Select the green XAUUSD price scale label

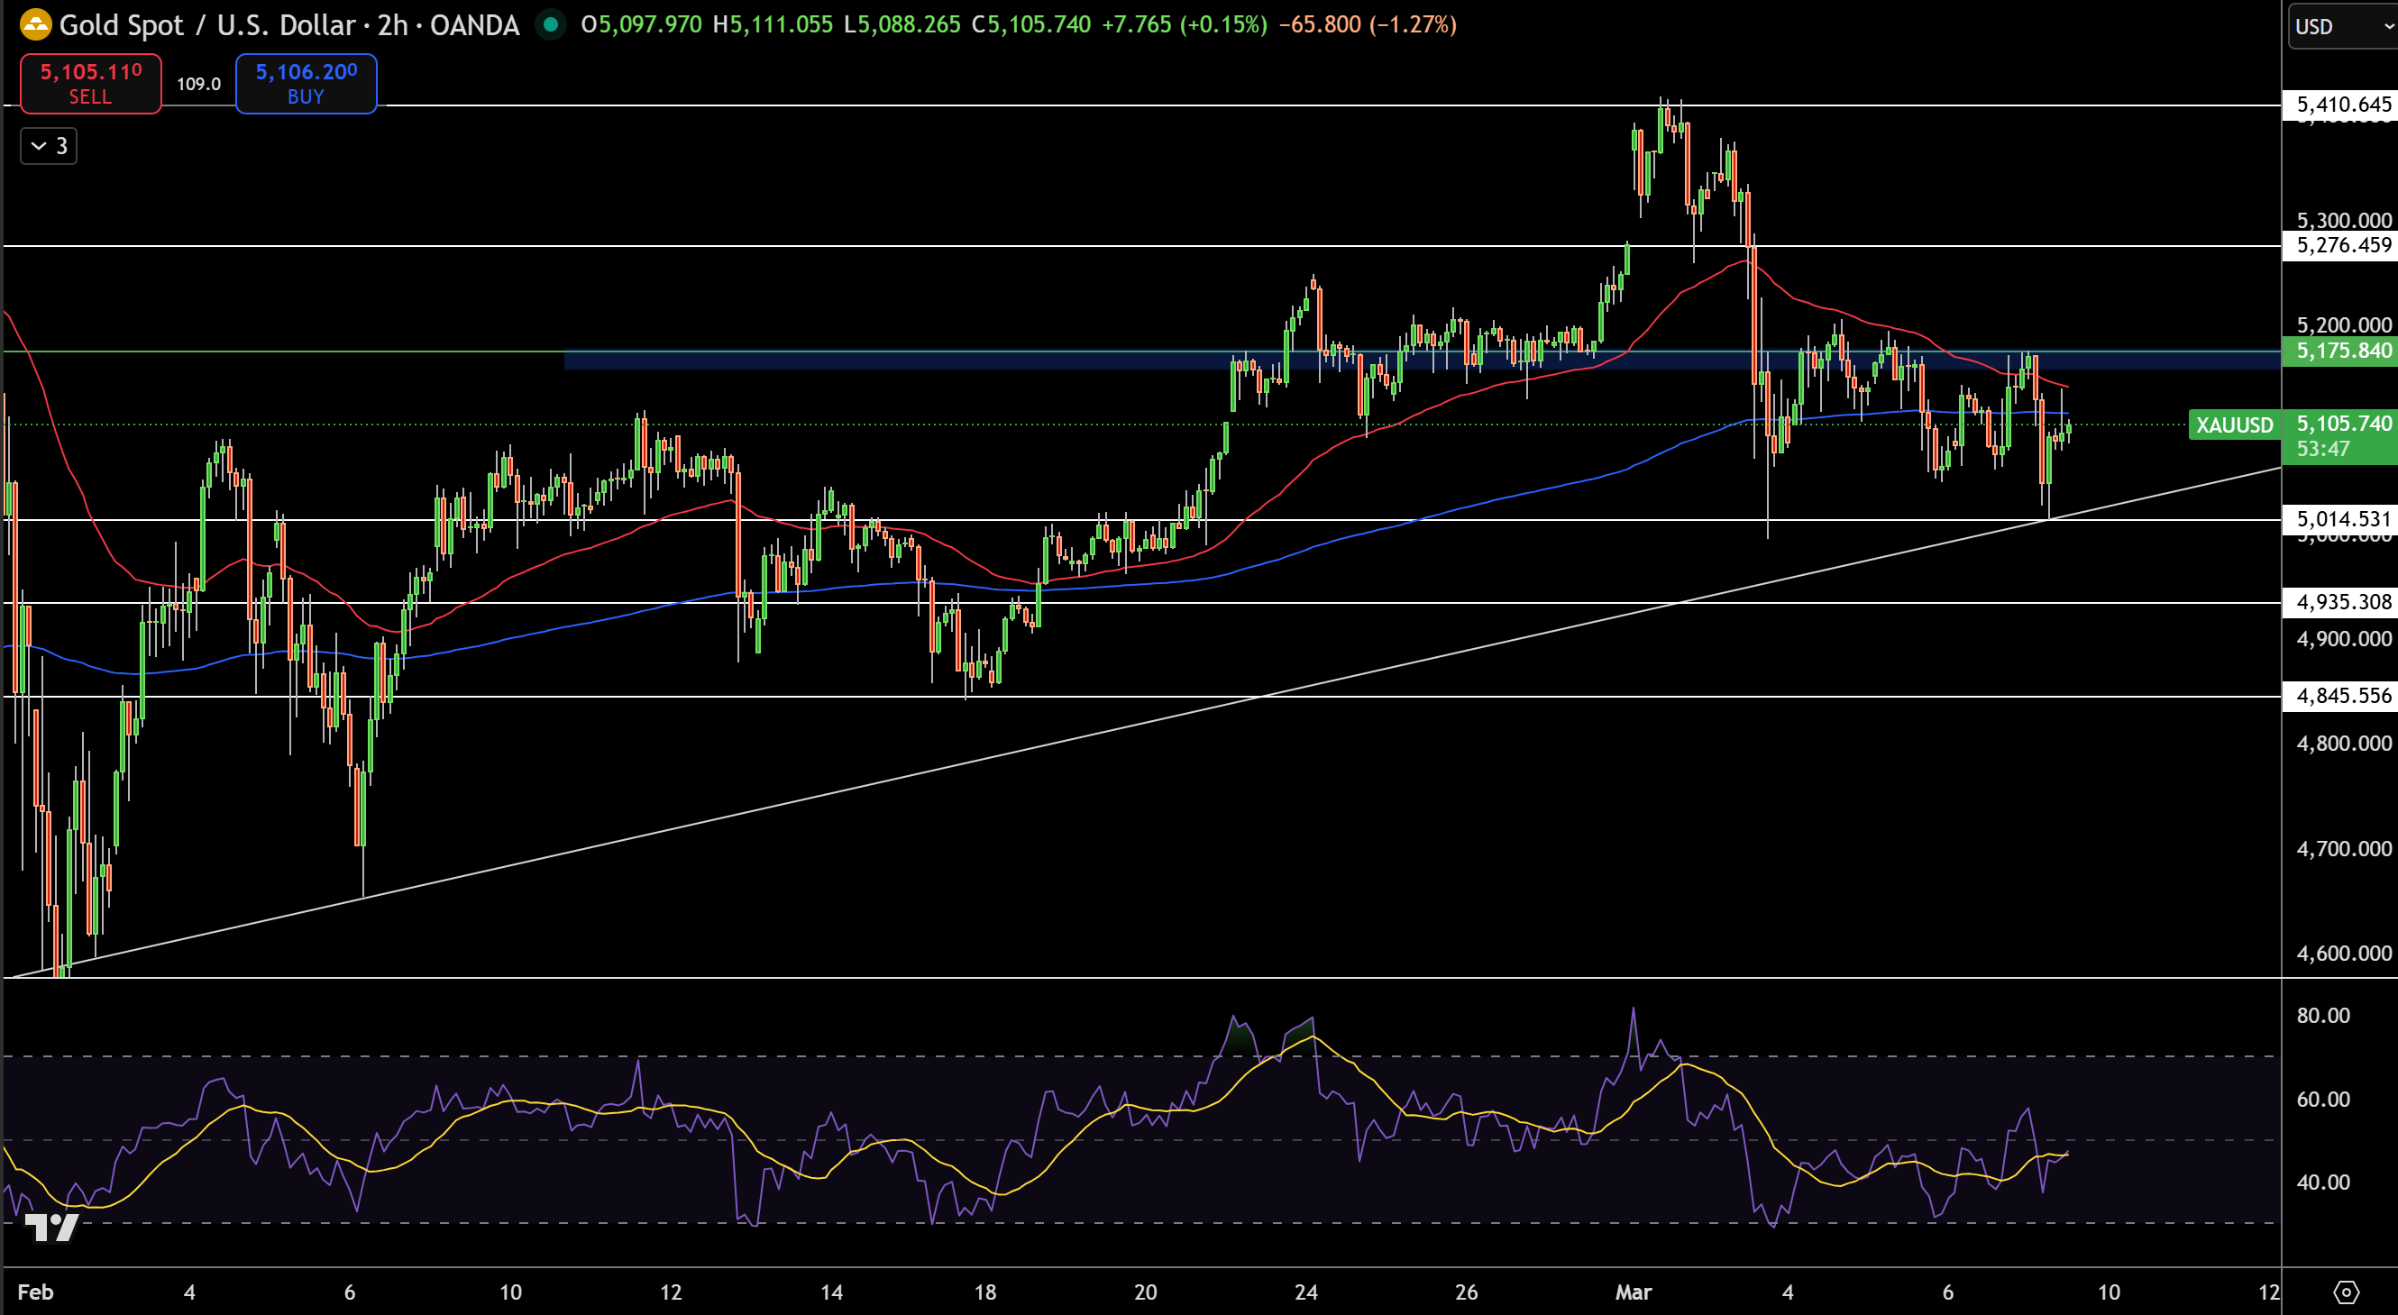point(2233,425)
